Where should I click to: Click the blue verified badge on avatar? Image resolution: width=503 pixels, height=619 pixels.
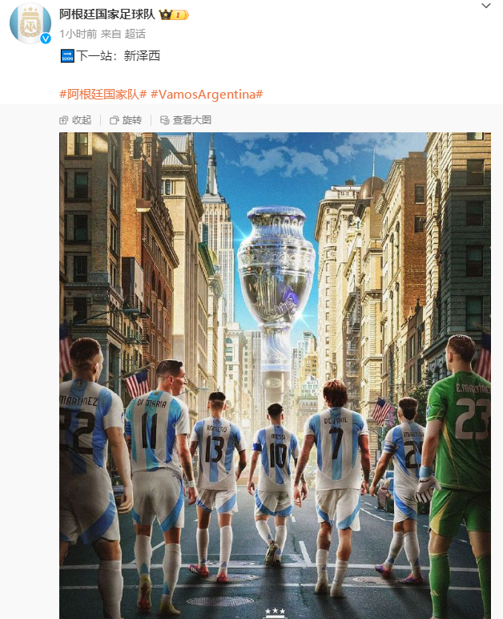pos(46,38)
